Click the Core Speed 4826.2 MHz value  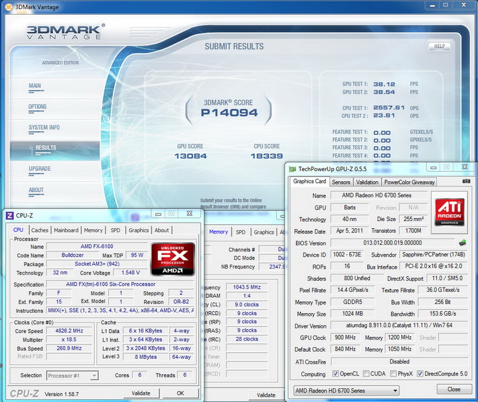tap(69, 331)
